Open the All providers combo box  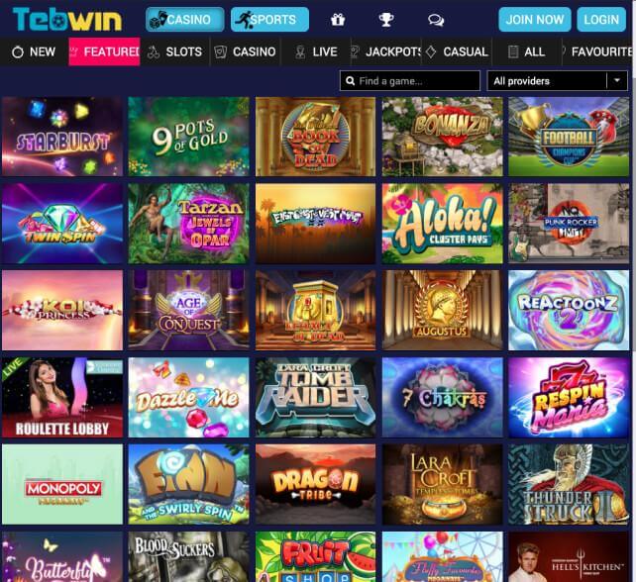[x=557, y=80]
